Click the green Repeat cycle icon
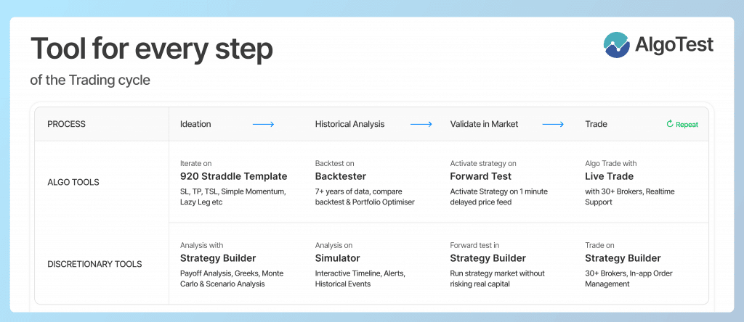 [670, 125]
